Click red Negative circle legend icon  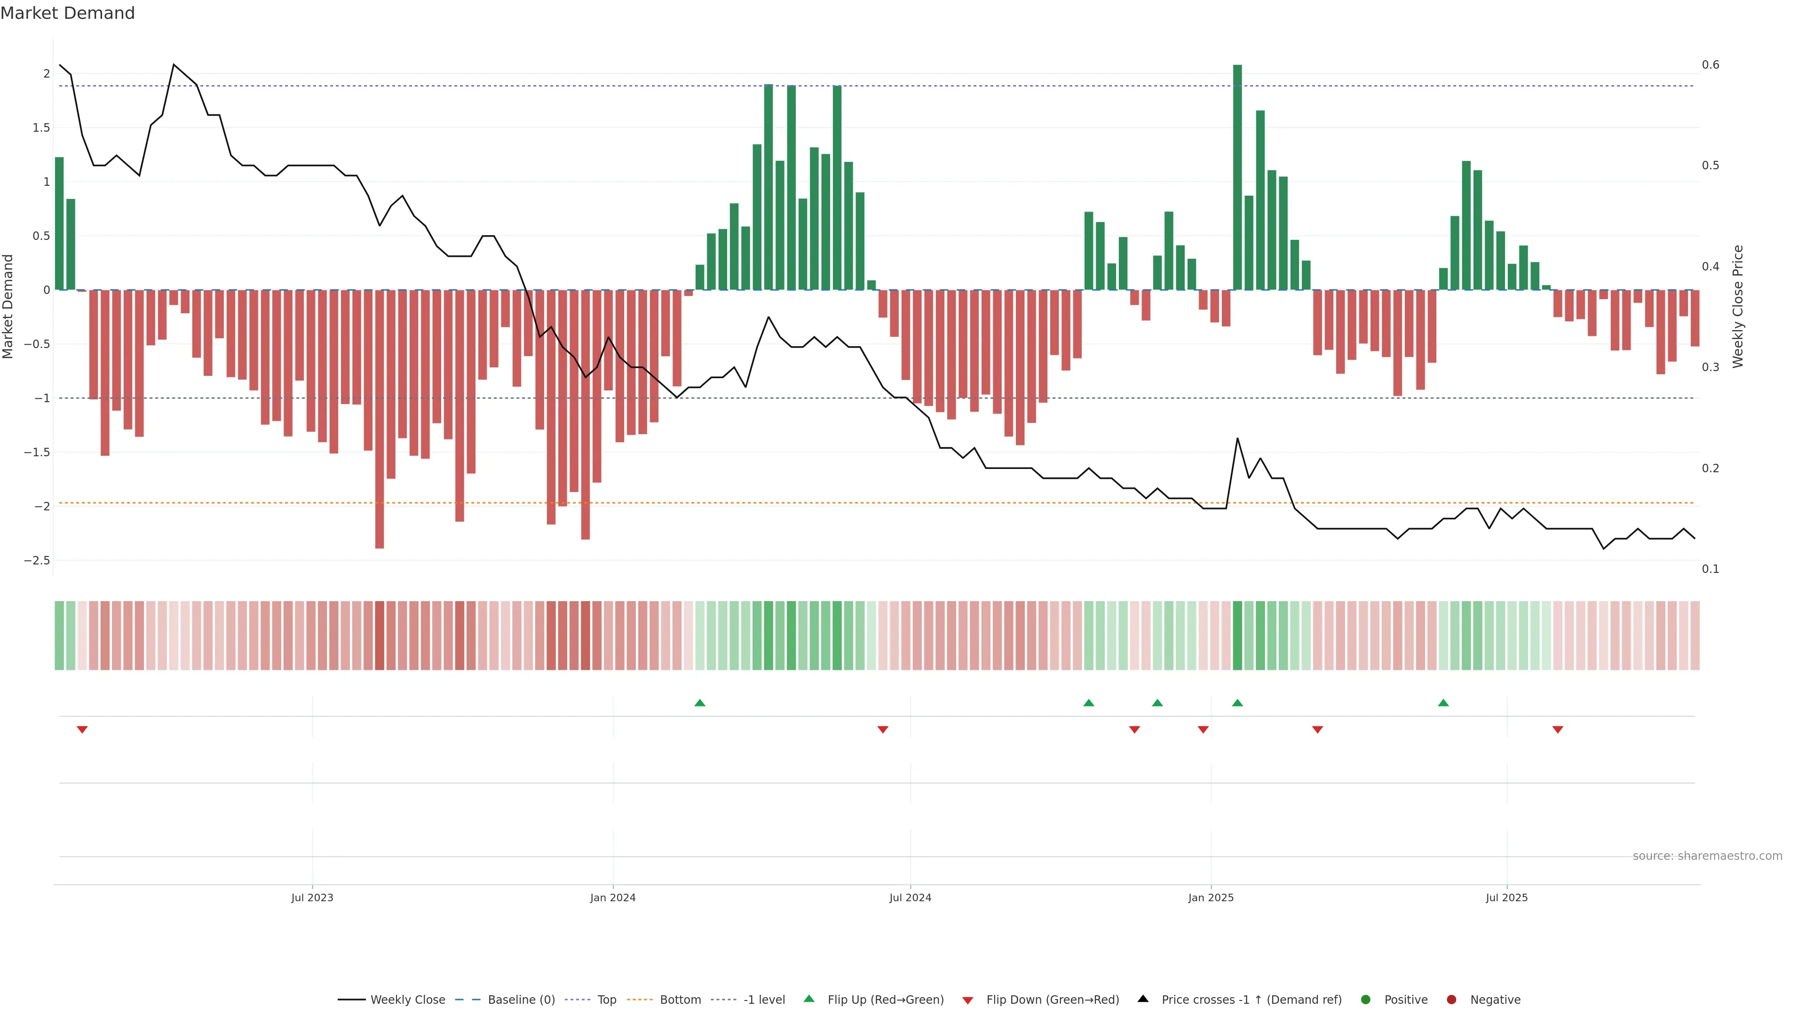coord(1451,1000)
